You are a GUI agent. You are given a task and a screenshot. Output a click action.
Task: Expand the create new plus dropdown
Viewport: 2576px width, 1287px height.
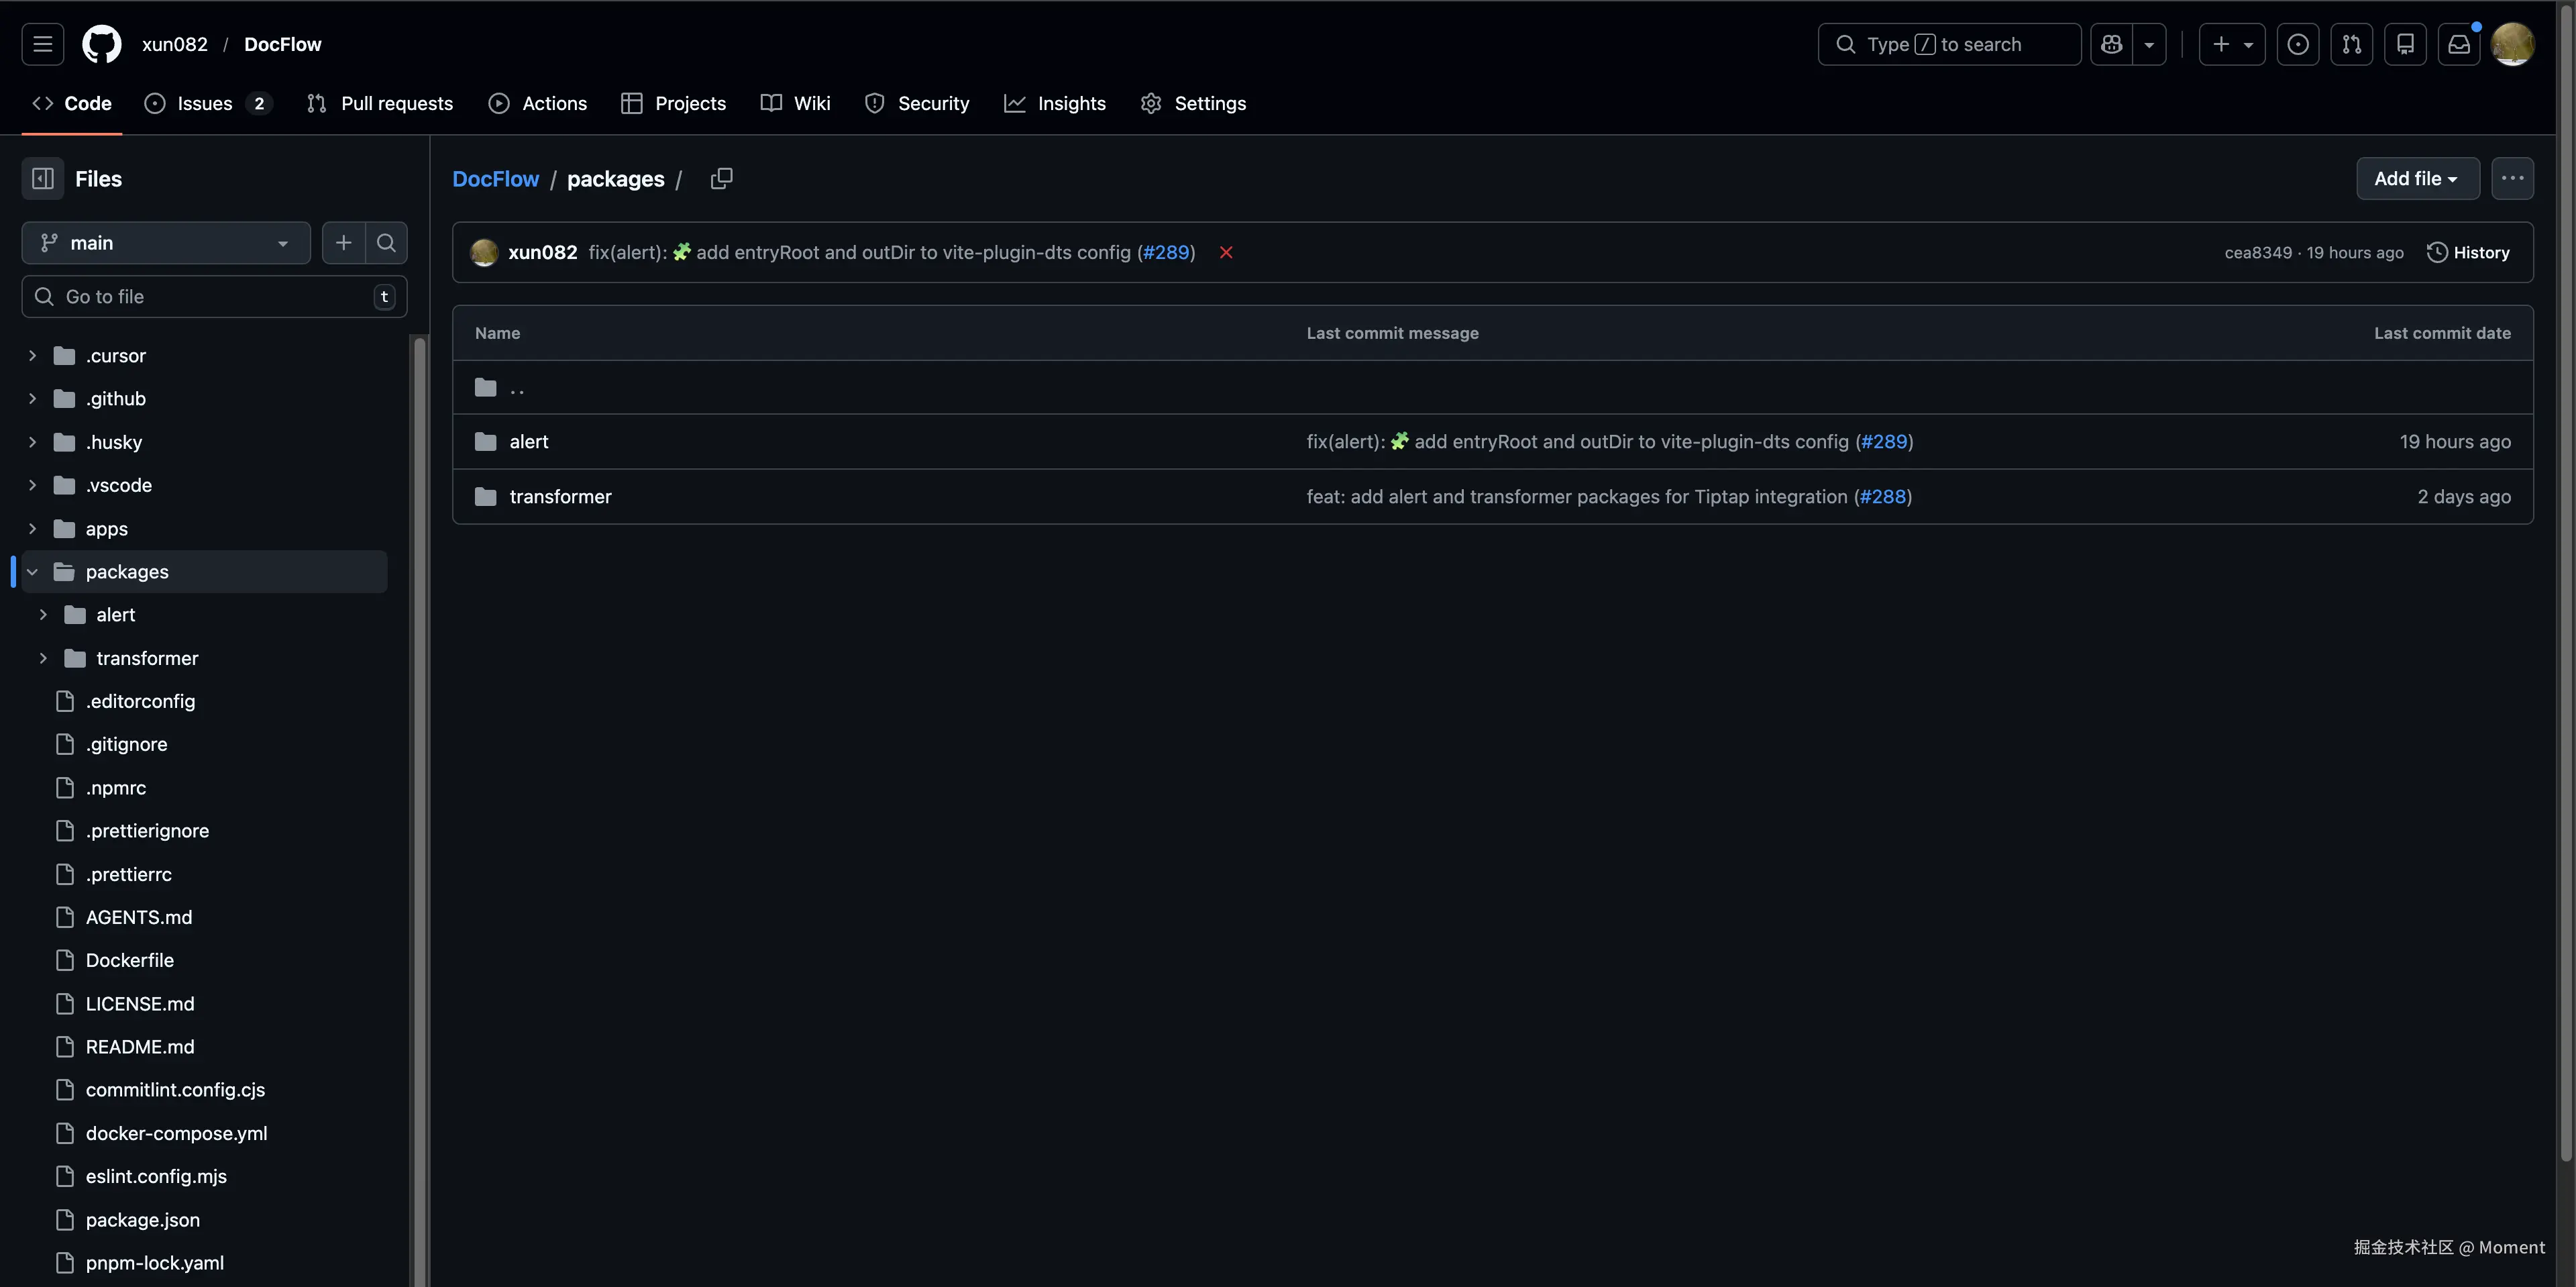2231,44
